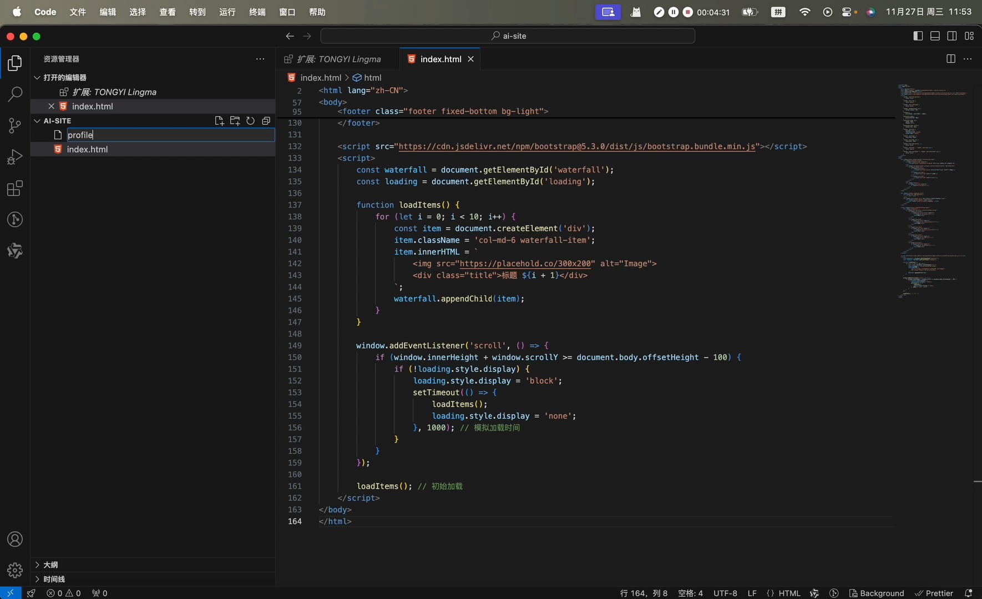The image size is (982, 599).
Task: Refresh the explorer file list
Action: tap(250, 121)
